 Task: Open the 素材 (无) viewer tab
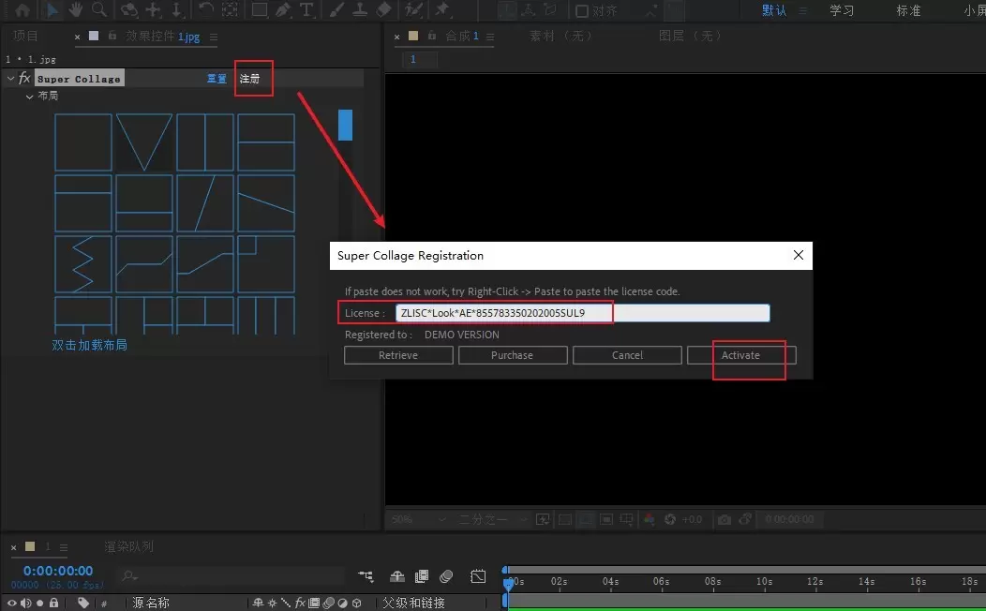pyautogui.click(x=560, y=36)
